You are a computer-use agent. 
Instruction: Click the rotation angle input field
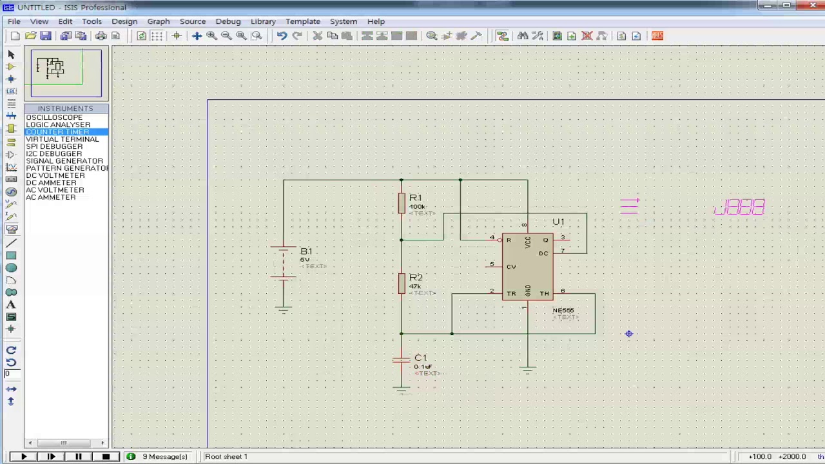coord(11,374)
